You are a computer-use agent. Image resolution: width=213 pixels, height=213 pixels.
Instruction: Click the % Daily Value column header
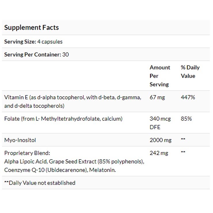point(190,72)
